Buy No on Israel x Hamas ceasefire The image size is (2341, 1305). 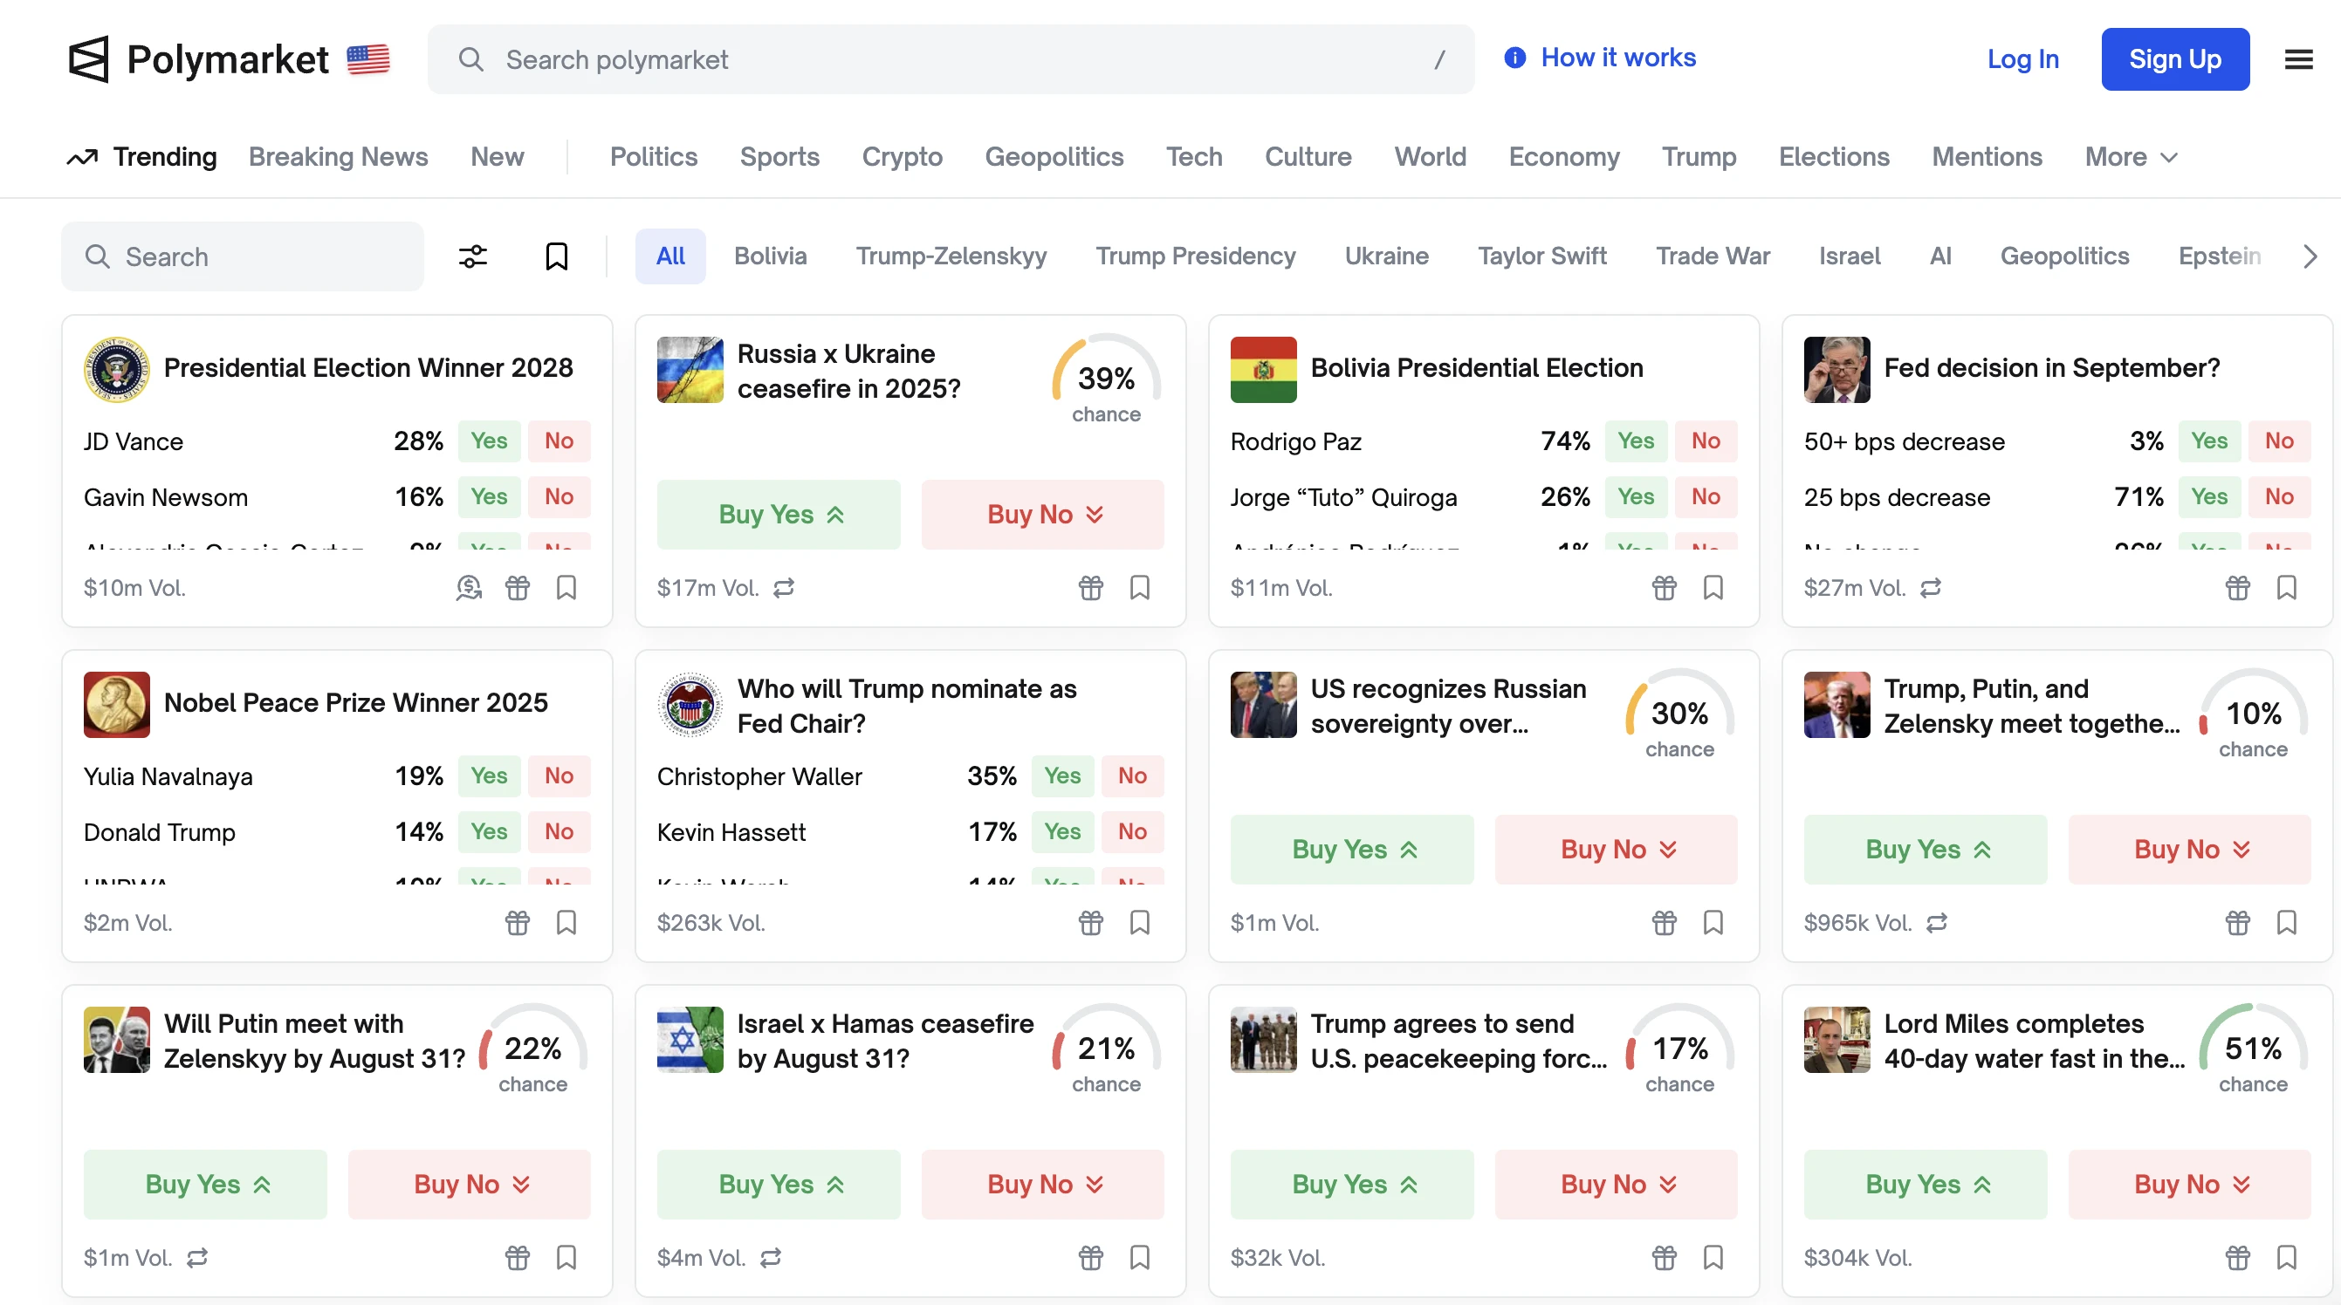click(x=1042, y=1185)
